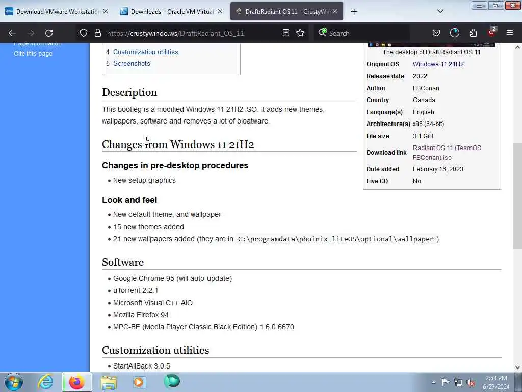The width and height of the screenshot is (522, 392).
Task: Open the taskbar clock 2:53 PM
Action: [496, 382]
